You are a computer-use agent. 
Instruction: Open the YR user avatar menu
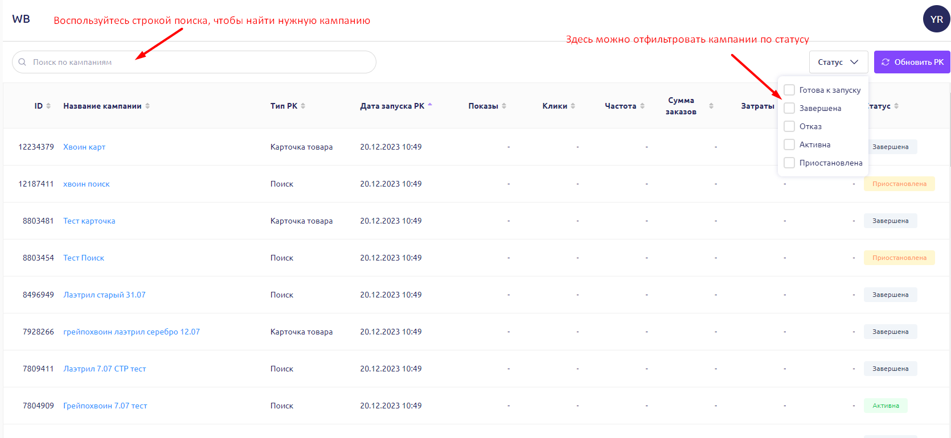(x=936, y=19)
